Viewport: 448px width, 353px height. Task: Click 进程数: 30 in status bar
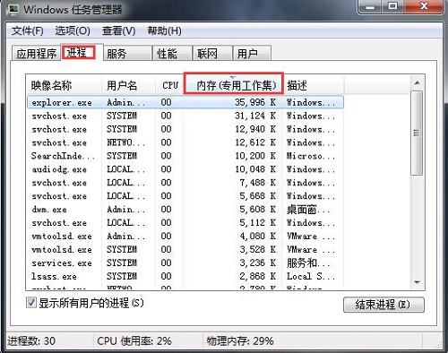pos(31,340)
